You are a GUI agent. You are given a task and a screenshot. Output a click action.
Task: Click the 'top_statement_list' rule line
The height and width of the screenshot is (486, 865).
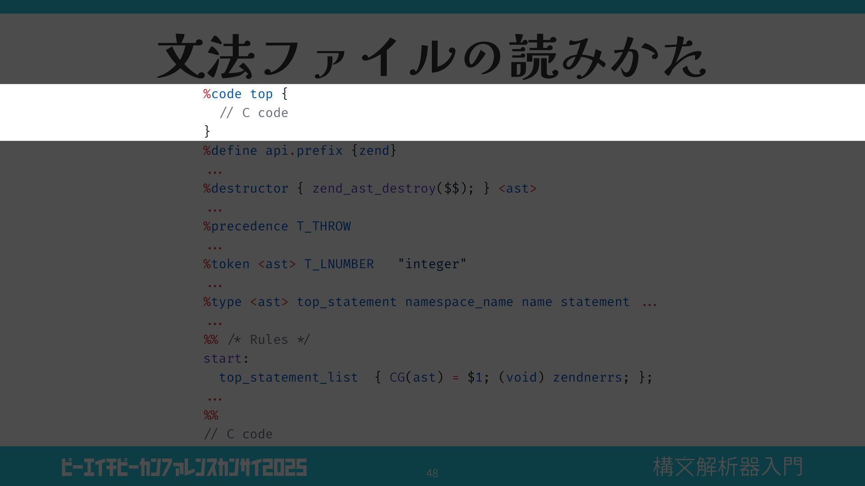(436, 377)
